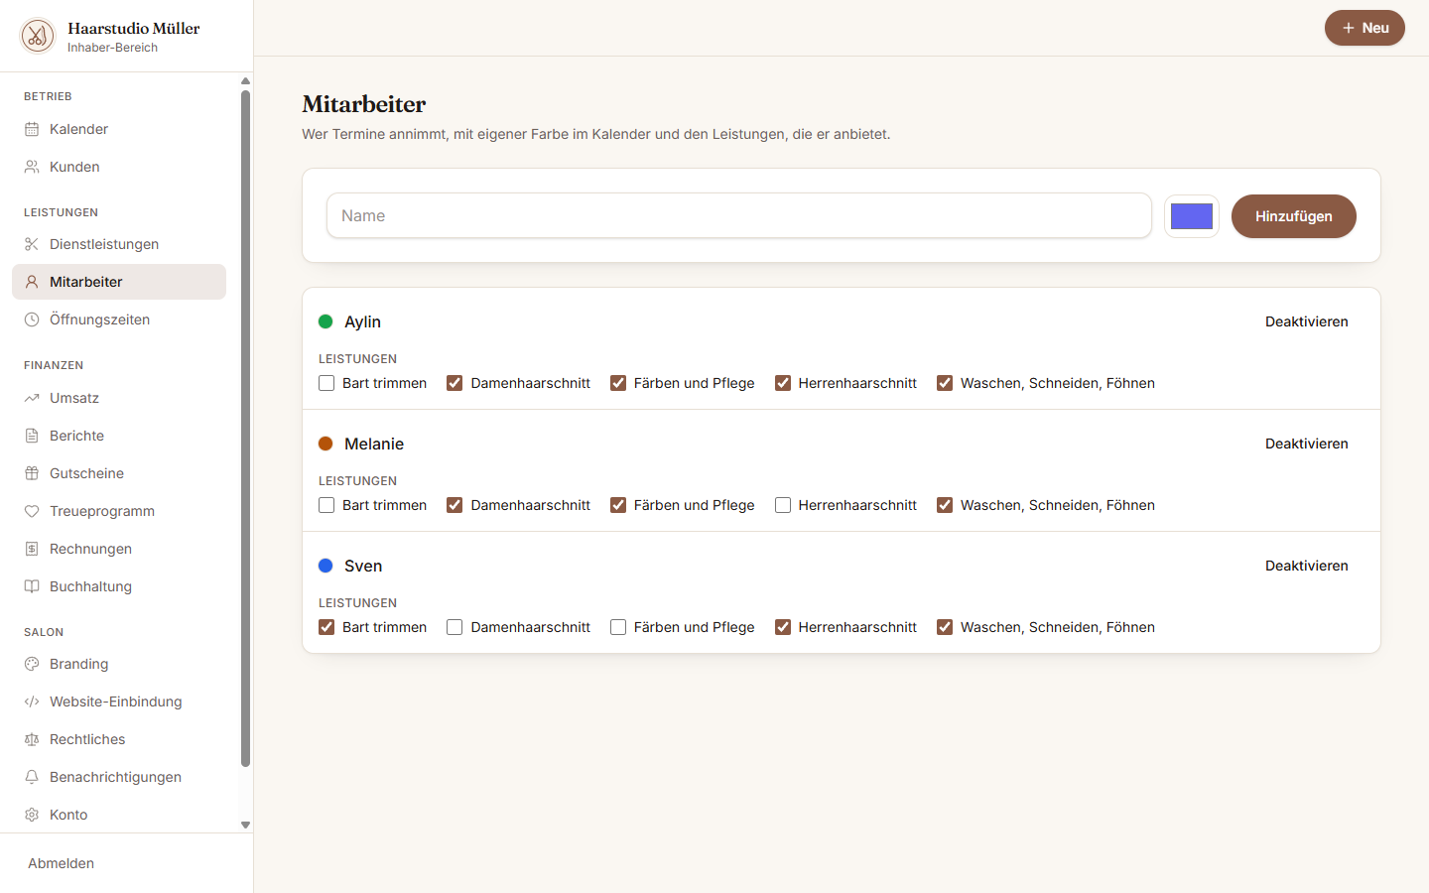This screenshot has width=1429, height=893.
Task: Deactivate employee Aylin
Action: pos(1306,321)
